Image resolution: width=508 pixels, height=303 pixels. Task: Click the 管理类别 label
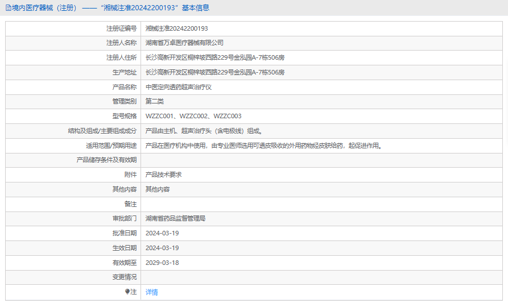coord(125,101)
